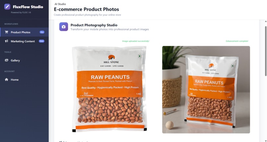
Task: Click the E-commerce Product Photos page title
Action: point(86,9)
